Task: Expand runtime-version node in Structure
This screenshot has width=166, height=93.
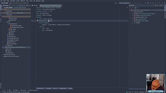Action: (133, 17)
